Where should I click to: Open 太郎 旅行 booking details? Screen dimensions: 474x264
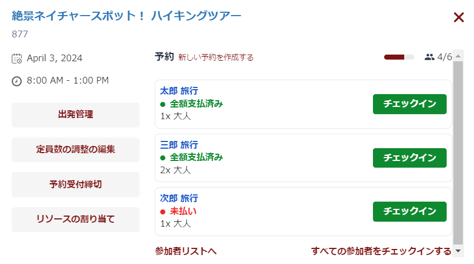(179, 91)
